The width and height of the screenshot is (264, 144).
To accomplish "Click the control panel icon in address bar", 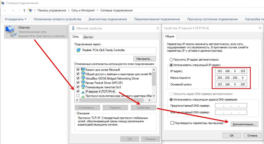I will tap(30, 10).
